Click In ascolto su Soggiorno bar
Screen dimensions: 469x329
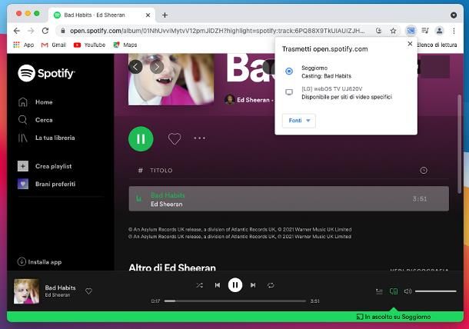pos(235,317)
